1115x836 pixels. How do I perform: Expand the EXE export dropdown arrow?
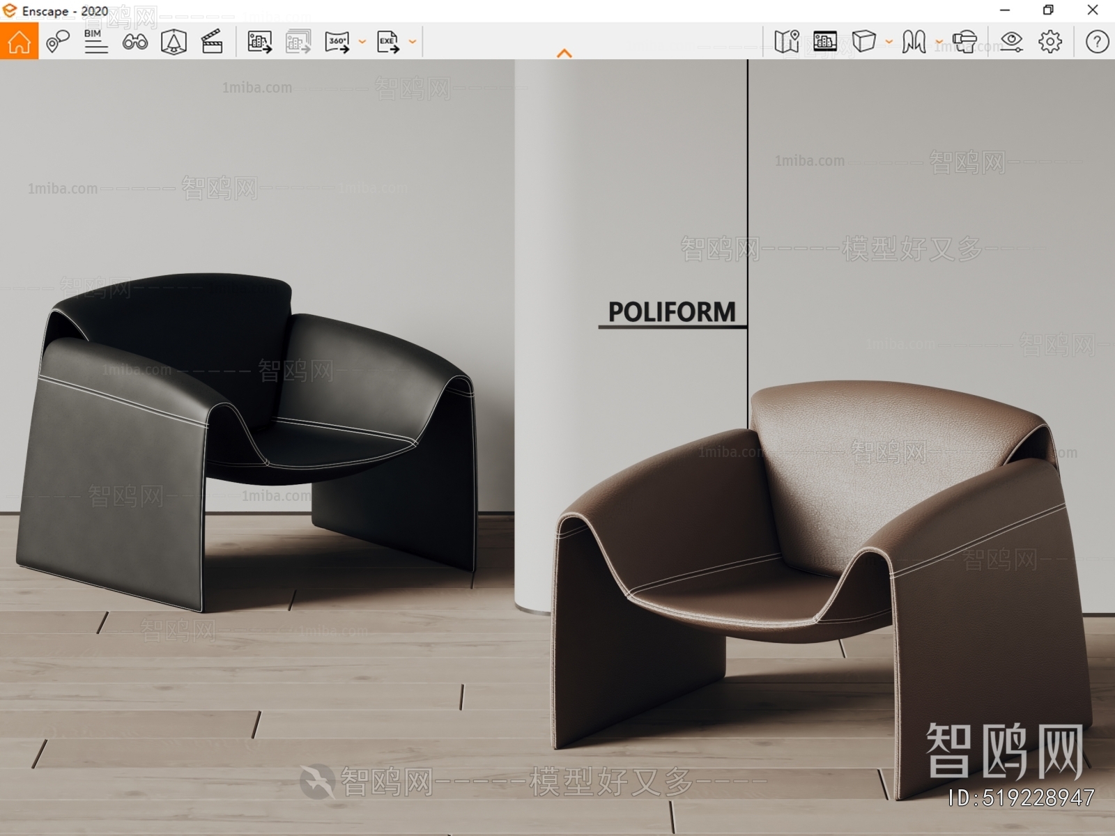413,42
